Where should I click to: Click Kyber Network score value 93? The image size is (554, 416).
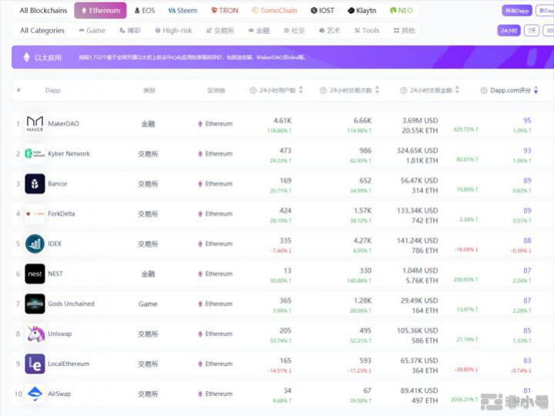click(x=527, y=151)
